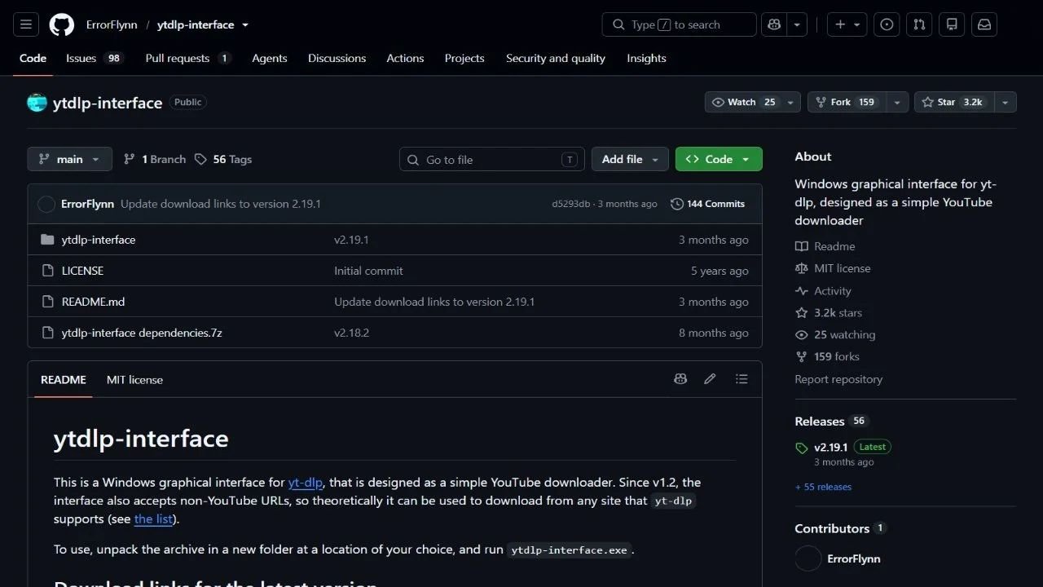View the 144 Commits history link

pyautogui.click(x=708, y=204)
